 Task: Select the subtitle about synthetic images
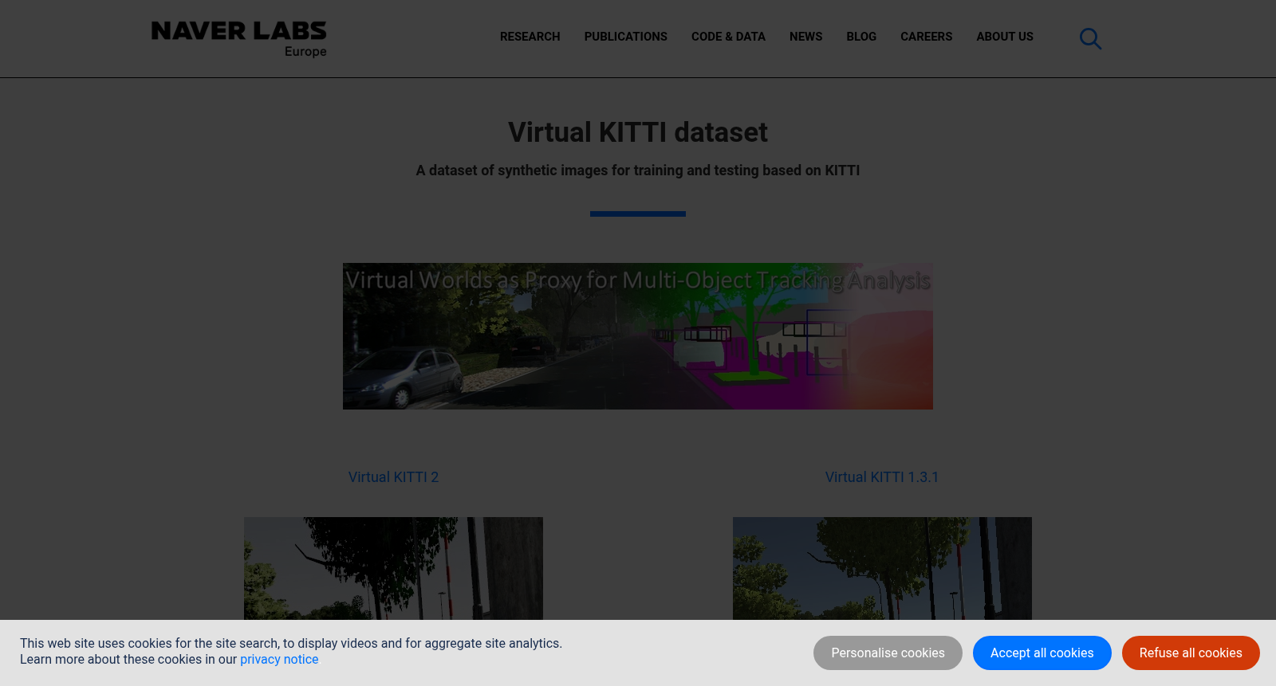[x=638, y=171]
